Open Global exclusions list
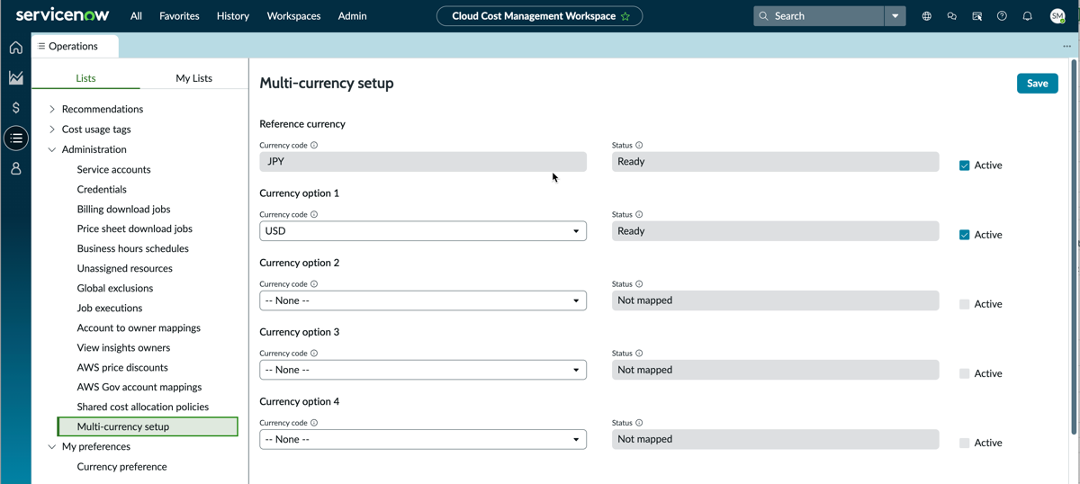The width and height of the screenshot is (1080, 484). tap(114, 288)
